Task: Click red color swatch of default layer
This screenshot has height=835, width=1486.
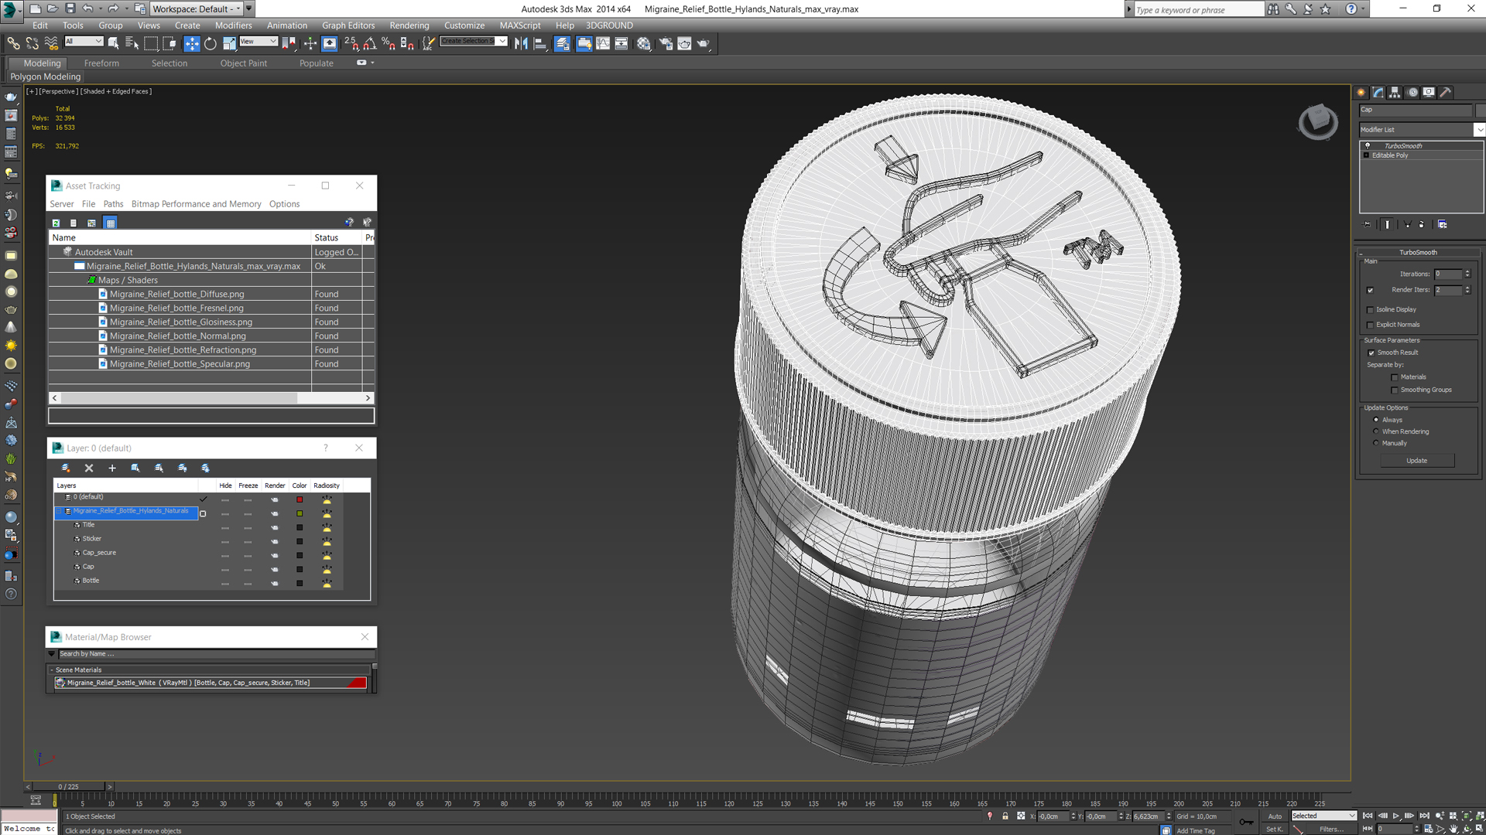Action: click(300, 499)
